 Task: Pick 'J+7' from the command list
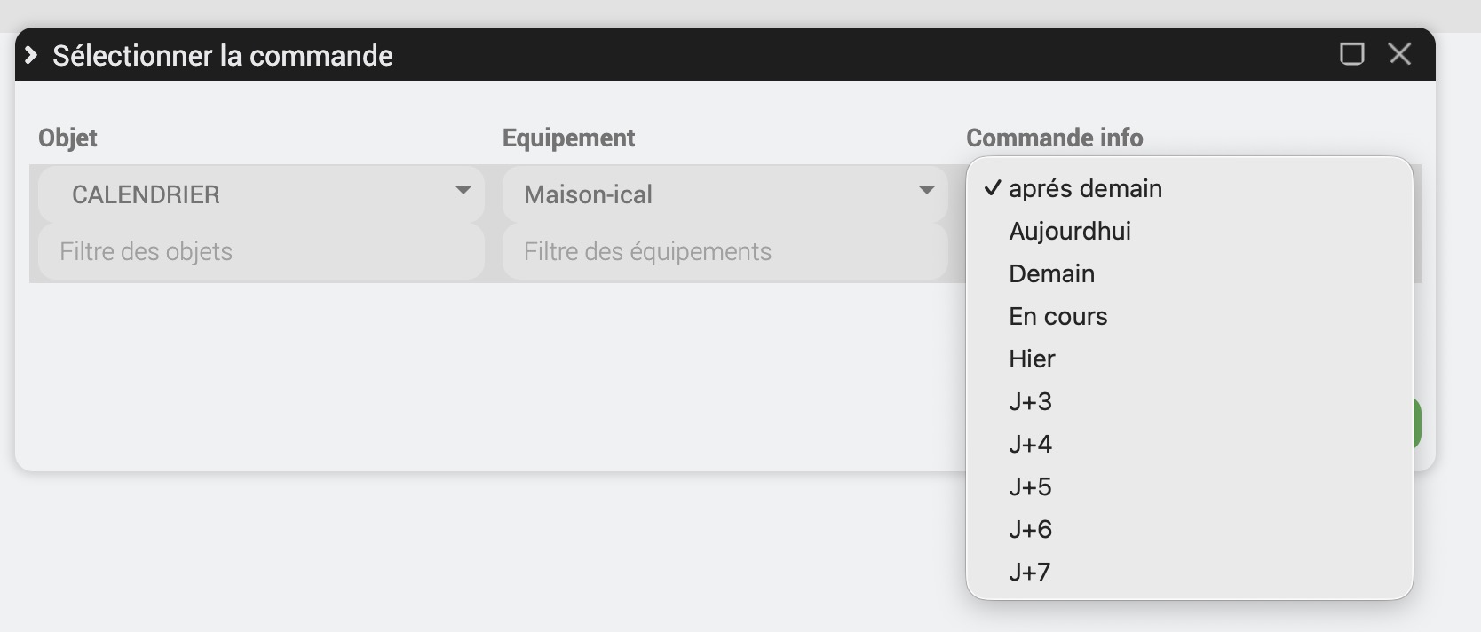(x=1029, y=573)
